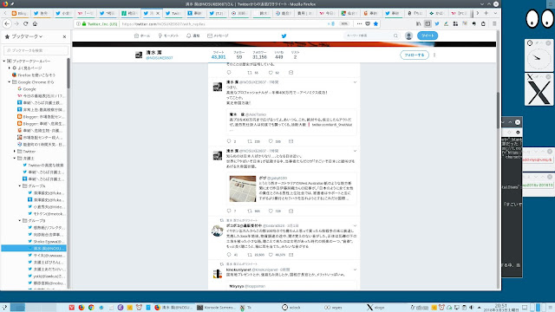The height and width of the screenshot is (312, 555).
Task: Open the KDE application launcher at taskbar start
Action: pyautogui.click(x=4, y=308)
